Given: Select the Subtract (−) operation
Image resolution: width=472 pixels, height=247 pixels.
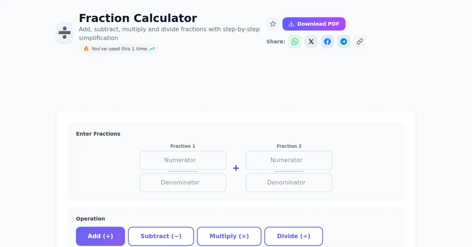Looking at the screenshot, I should (161, 236).
